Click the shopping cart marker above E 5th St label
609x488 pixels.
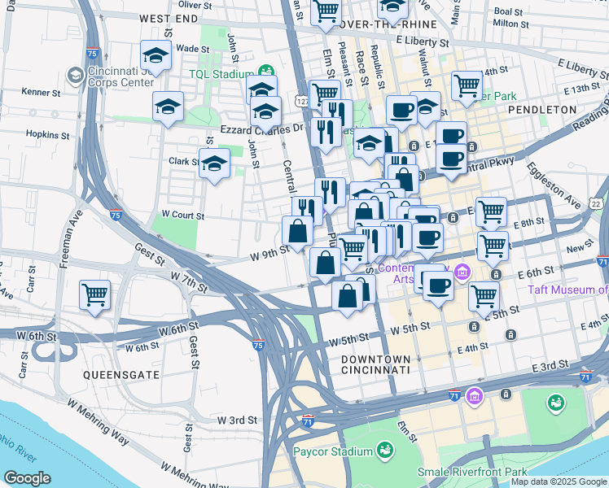coord(484,298)
